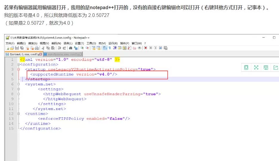Collapse the configuration fold on line 2
The width and height of the screenshot is (279, 161).
click(x=18, y=65)
